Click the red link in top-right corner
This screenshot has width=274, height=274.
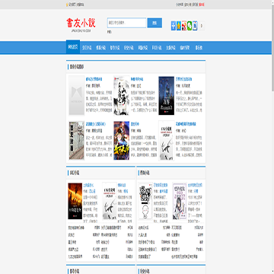click(x=202, y=5)
